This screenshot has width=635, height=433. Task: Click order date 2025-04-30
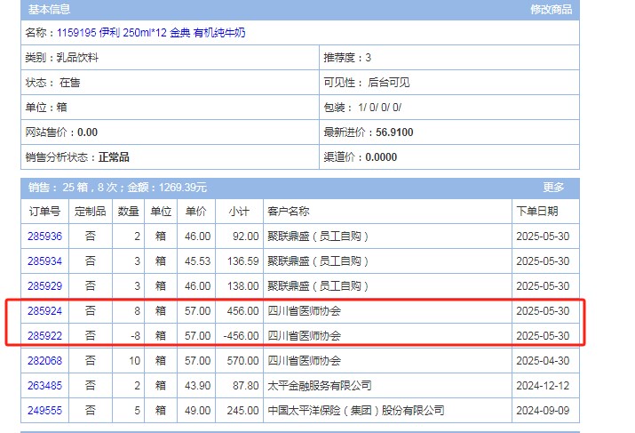543,361
